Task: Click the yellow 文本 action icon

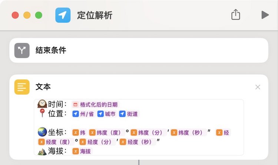Action: pos(22,87)
